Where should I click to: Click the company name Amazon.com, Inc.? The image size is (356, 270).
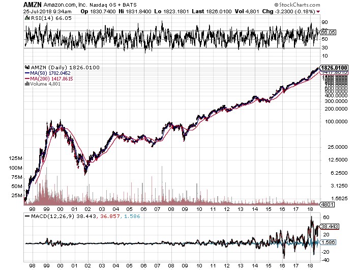coord(66,5)
